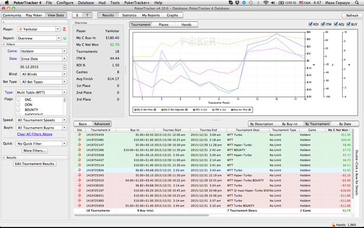Image resolution: width=364 pixels, height=228 pixels.
Task: Sort by My C Net Won column header
Action: tap(337, 130)
